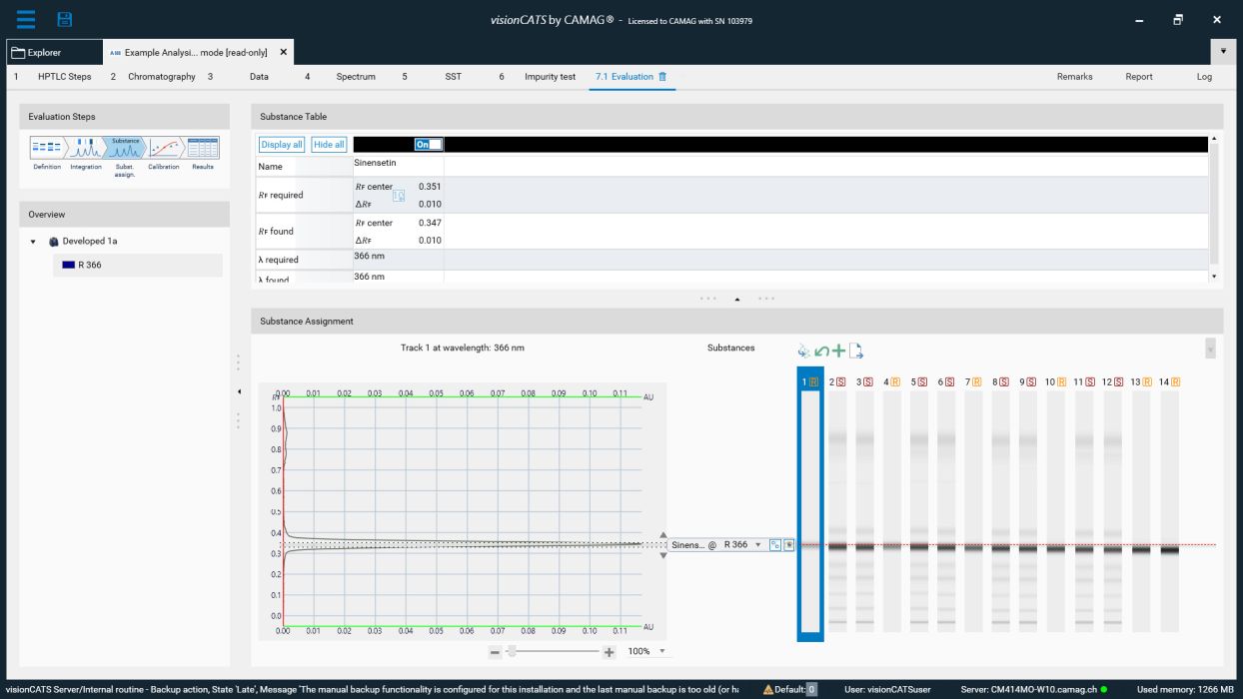The height and width of the screenshot is (699, 1243).
Task: Click the green plus add substance icon
Action: pyautogui.click(x=838, y=350)
